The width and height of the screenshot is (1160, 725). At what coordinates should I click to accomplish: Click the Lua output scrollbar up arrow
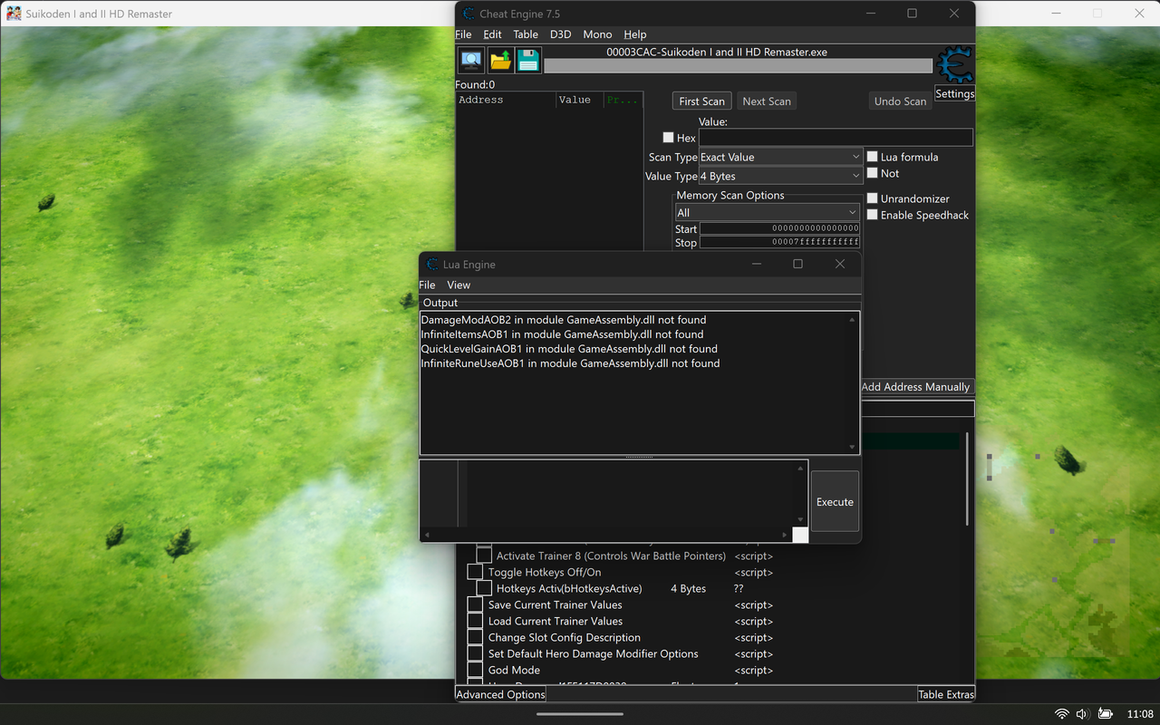tap(852, 319)
